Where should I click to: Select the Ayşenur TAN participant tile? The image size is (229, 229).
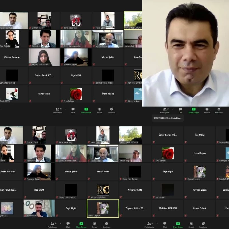[135, 190]
